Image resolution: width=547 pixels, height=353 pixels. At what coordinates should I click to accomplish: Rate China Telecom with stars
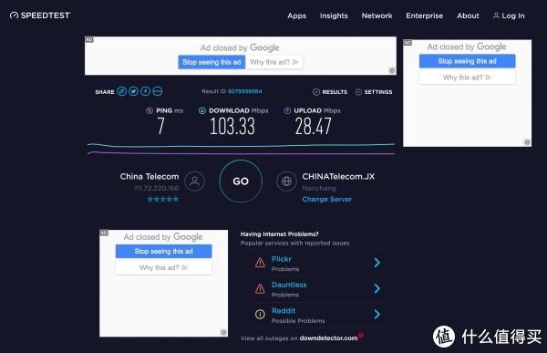[163, 200]
